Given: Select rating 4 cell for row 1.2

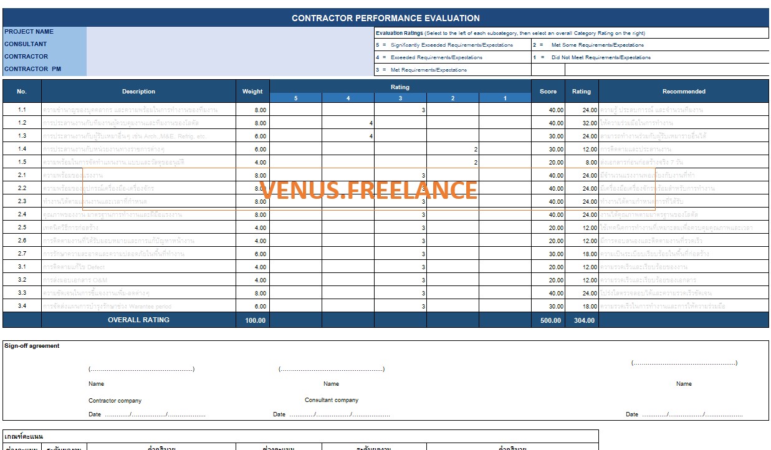Looking at the screenshot, I should (348, 123).
